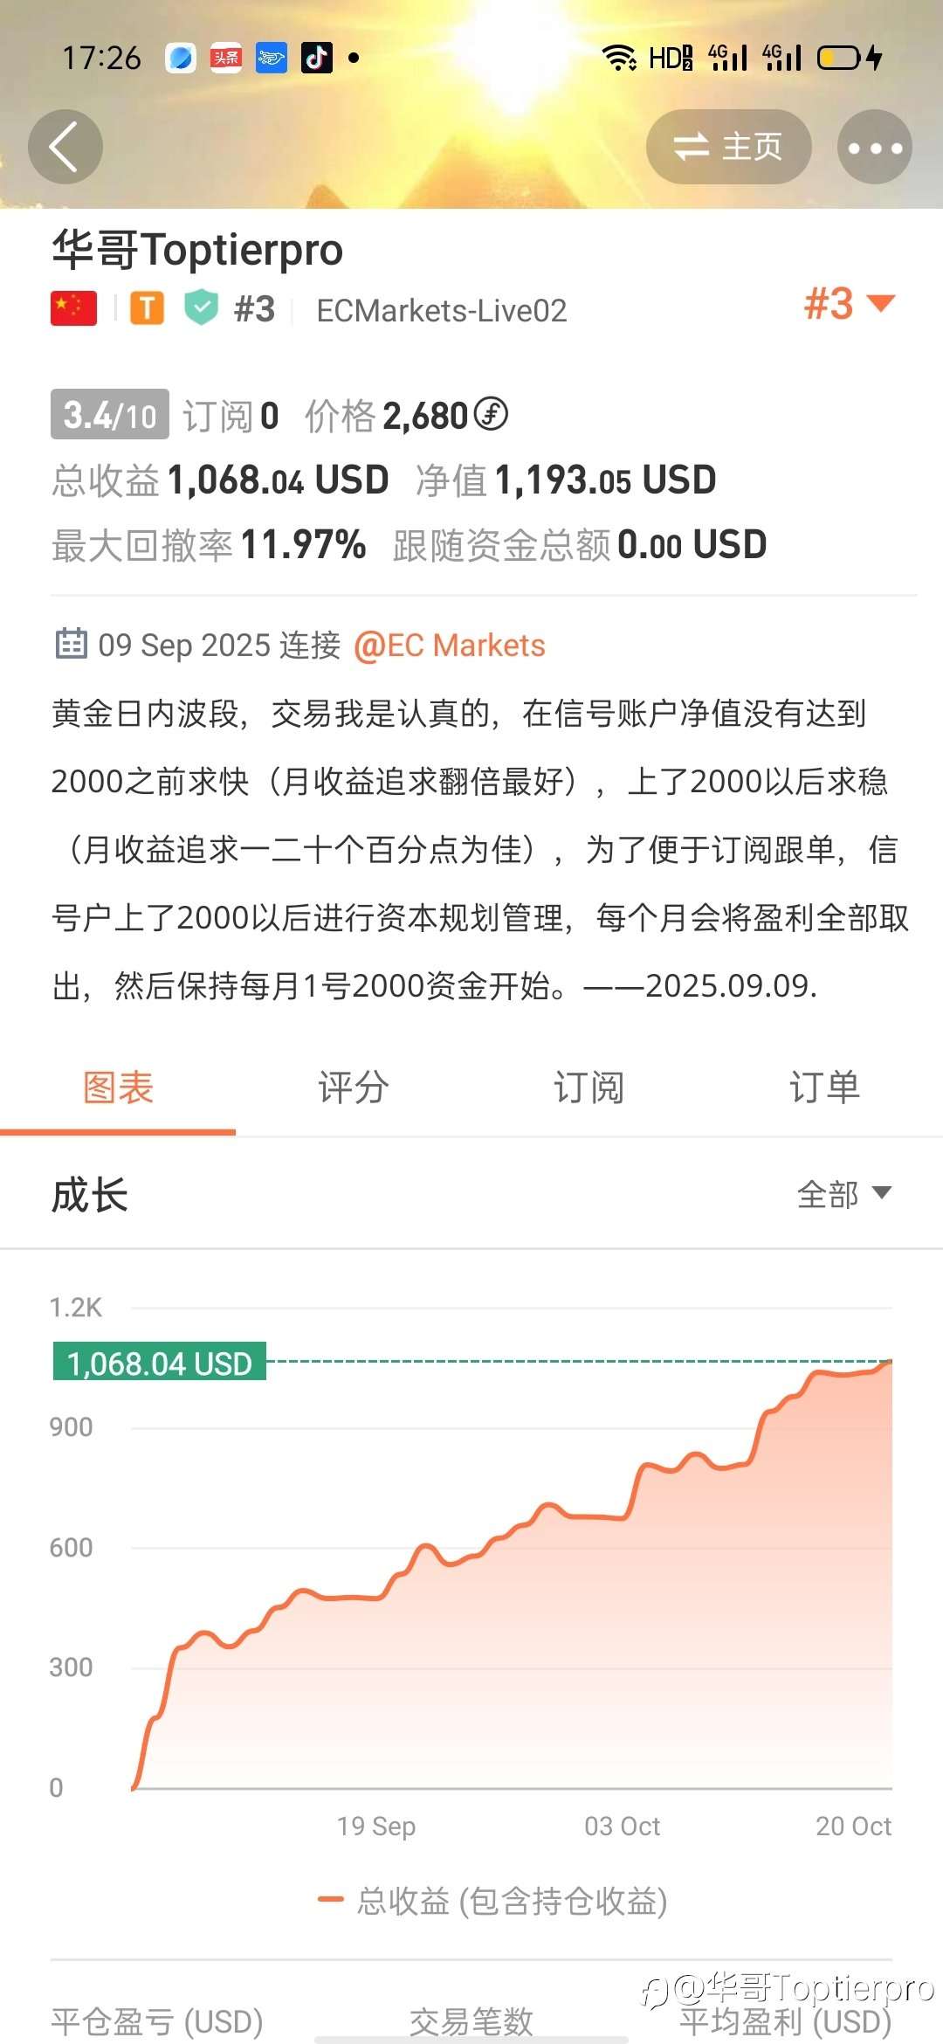Tap the currency symbol next to price 2,680

491,414
